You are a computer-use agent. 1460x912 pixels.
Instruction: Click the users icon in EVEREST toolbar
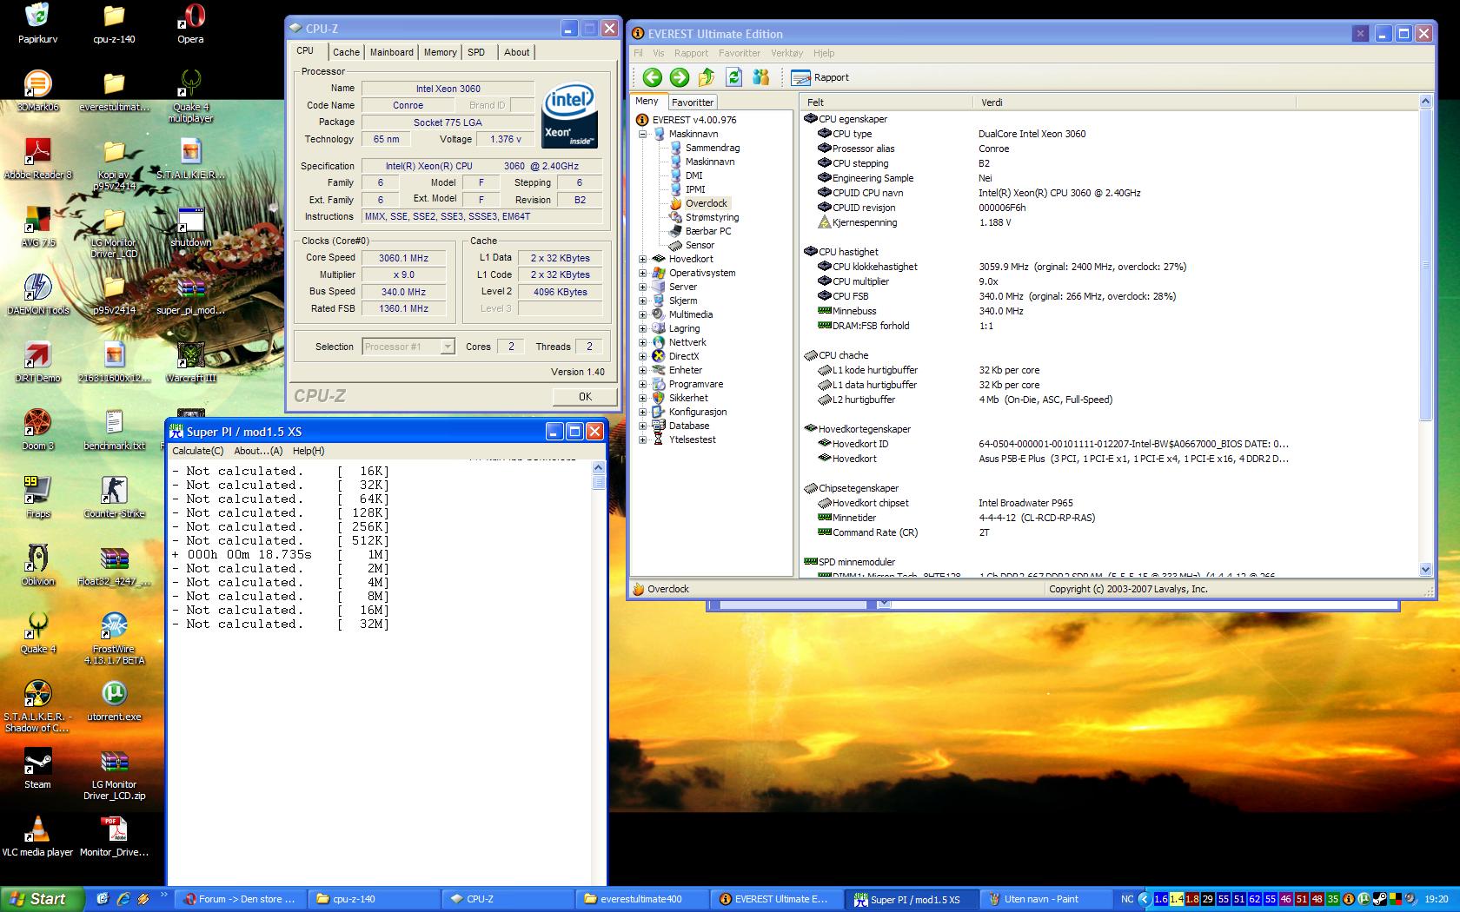(761, 77)
